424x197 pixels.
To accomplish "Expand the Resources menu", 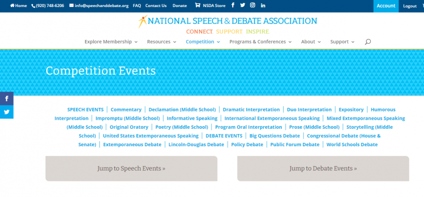I will point(162,41).
